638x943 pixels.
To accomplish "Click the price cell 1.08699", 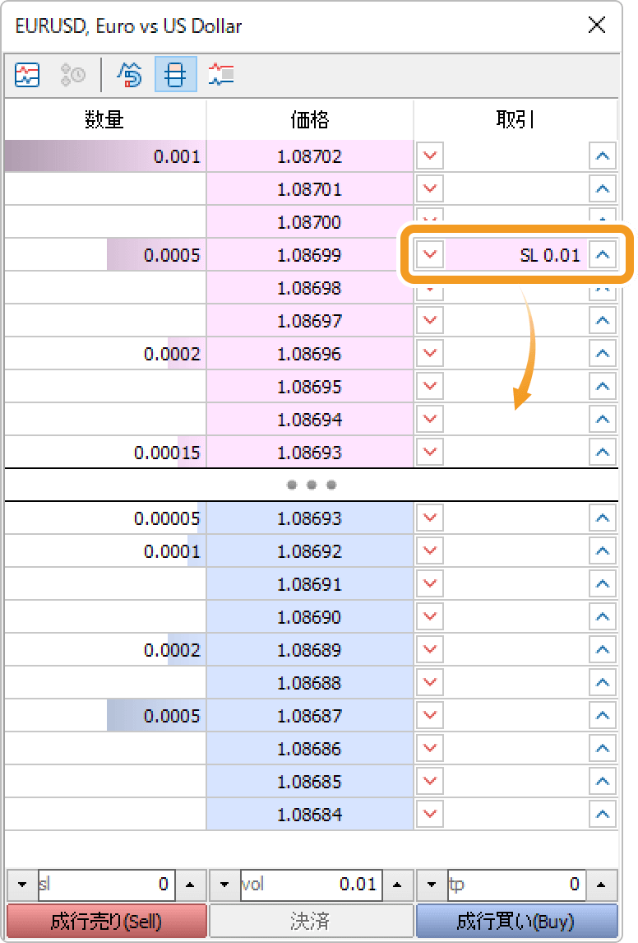I will coord(310,255).
